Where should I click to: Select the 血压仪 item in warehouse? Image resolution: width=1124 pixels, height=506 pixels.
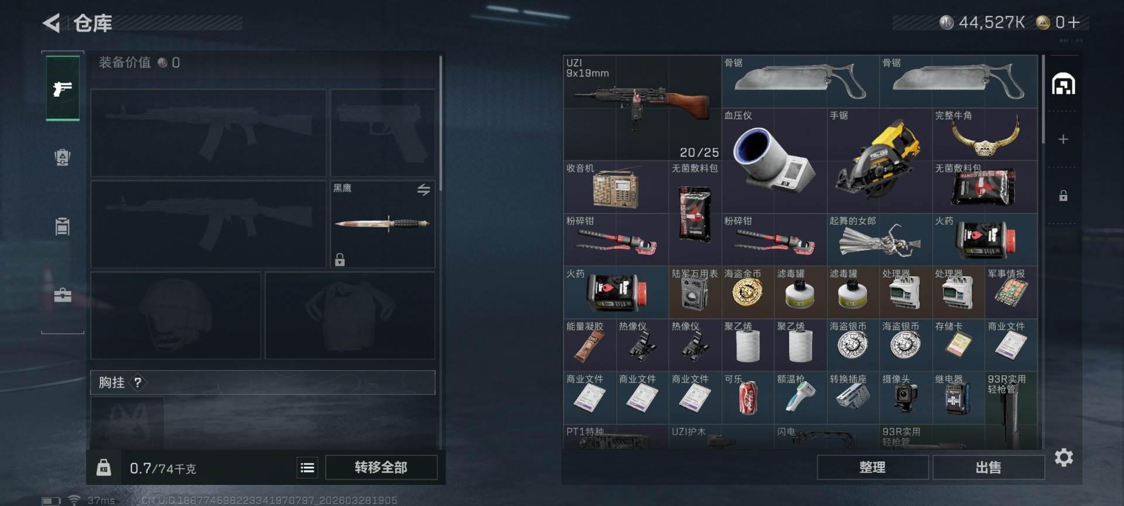click(774, 160)
